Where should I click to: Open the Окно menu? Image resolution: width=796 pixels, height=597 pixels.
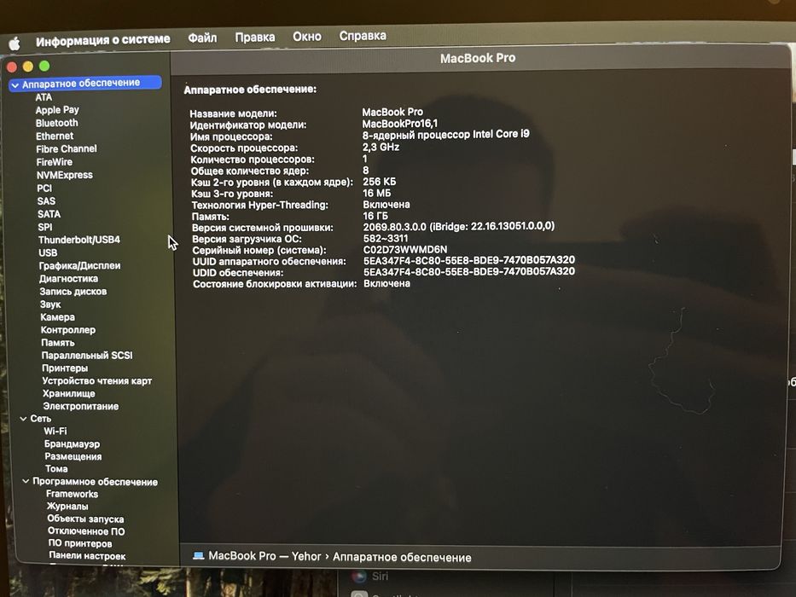tap(307, 37)
